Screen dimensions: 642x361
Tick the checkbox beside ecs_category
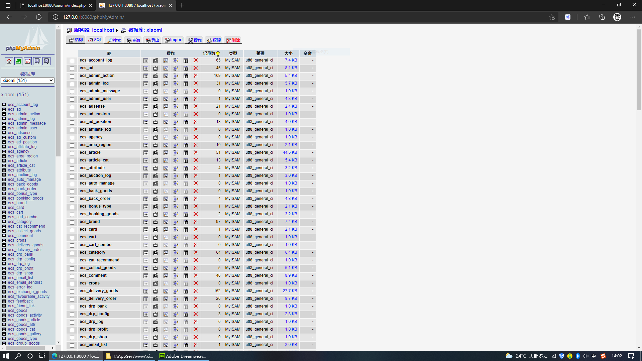point(72,253)
